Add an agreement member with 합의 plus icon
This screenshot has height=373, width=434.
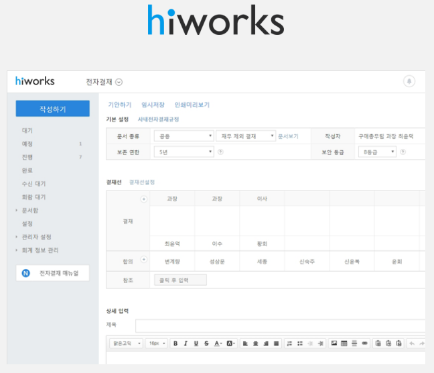point(143,260)
